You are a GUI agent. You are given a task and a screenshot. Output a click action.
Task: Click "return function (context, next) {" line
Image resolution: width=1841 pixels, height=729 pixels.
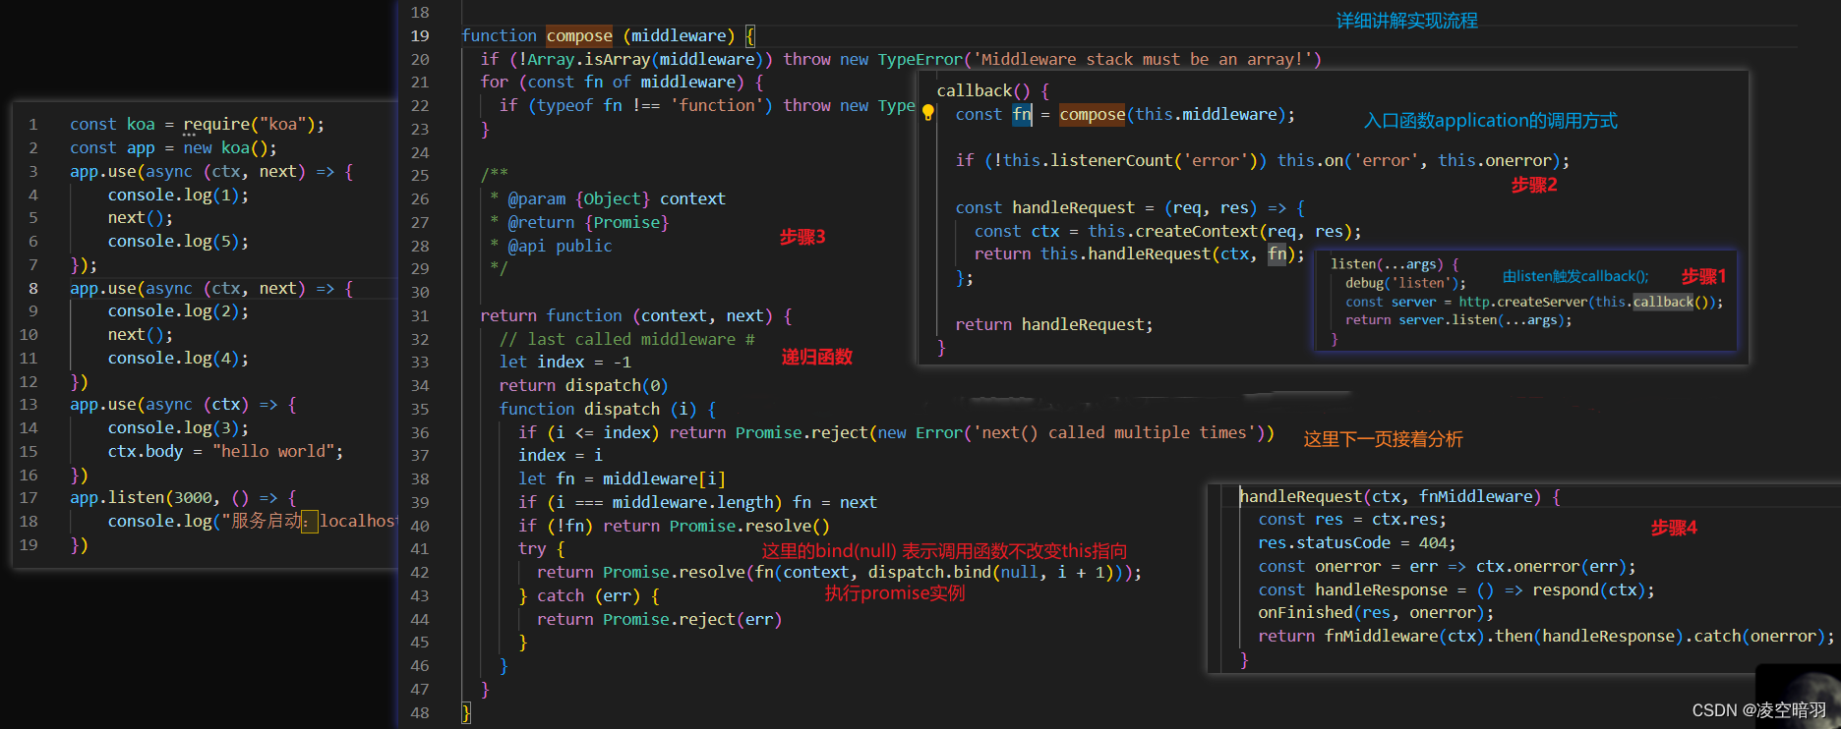636,316
